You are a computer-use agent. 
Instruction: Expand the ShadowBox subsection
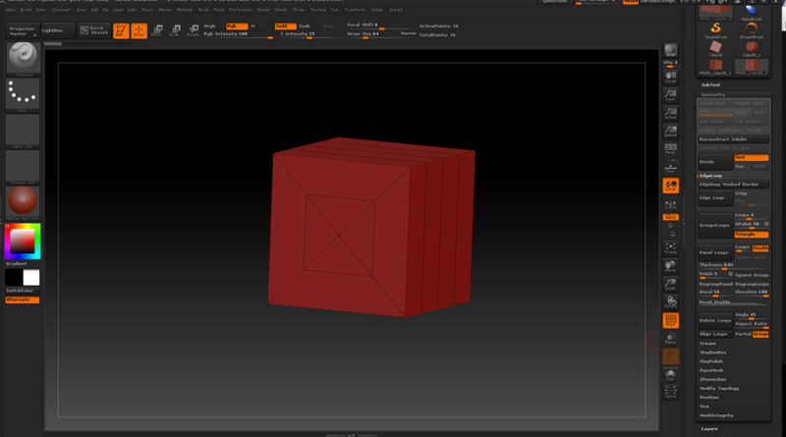(x=713, y=353)
